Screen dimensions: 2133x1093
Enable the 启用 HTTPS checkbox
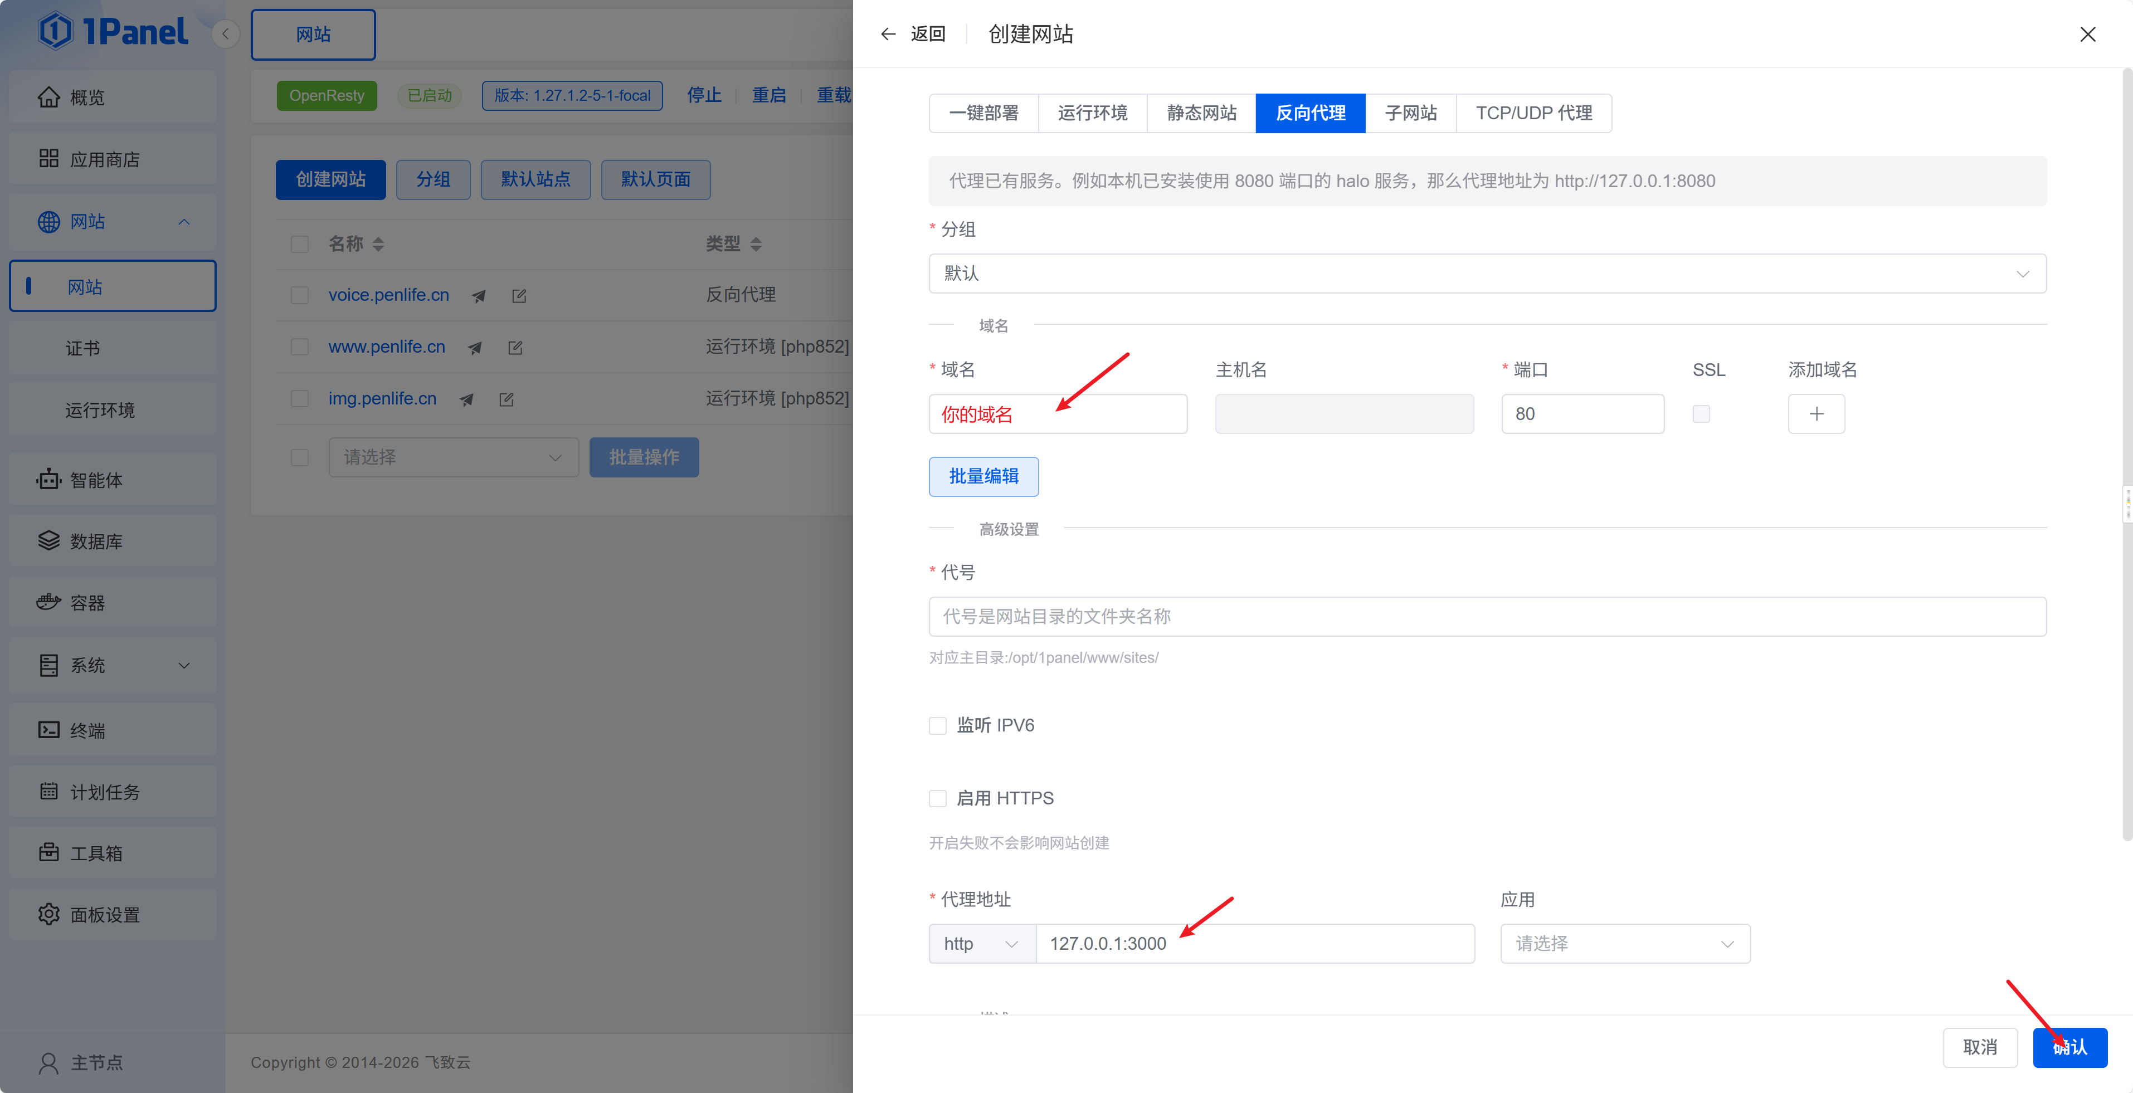(x=937, y=798)
